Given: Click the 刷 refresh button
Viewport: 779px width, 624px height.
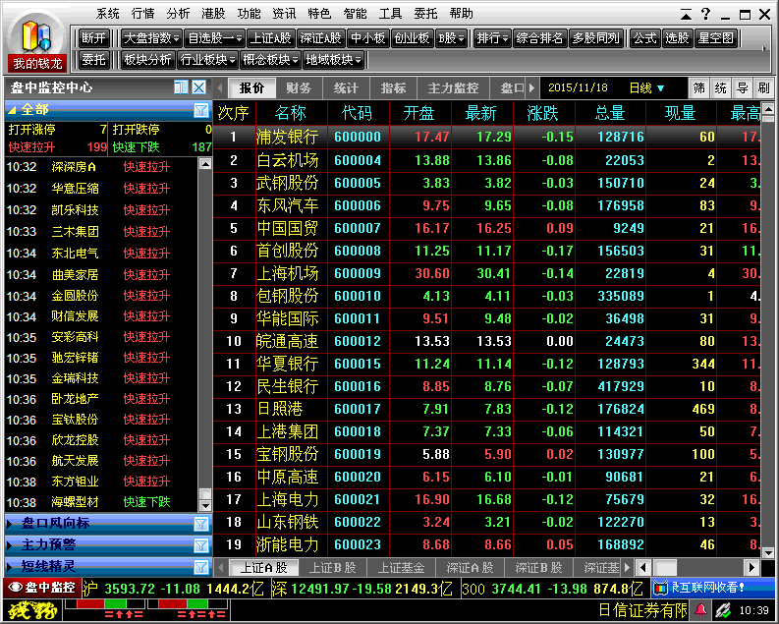Looking at the screenshot, I should pos(763,87).
